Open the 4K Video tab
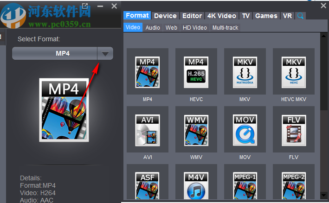Viewport: 329px width, 203px height. (221, 16)
